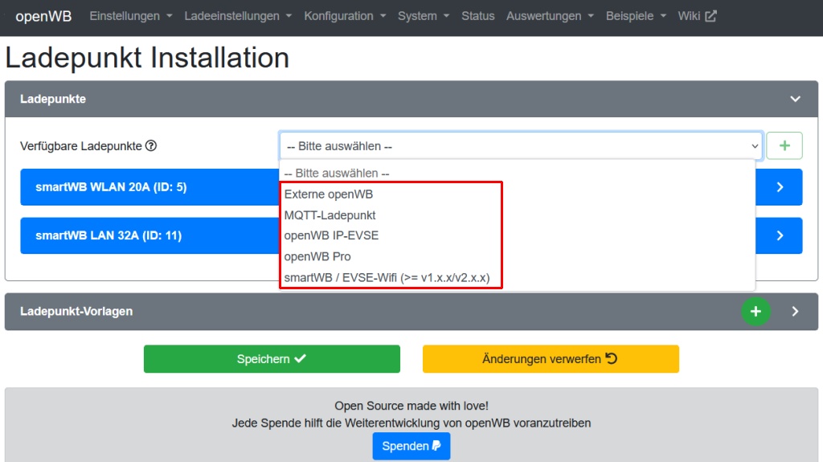823x462 pixels.
Task: Add new Ladepunkt-Vorlage with round plus button
Action: 755,311
